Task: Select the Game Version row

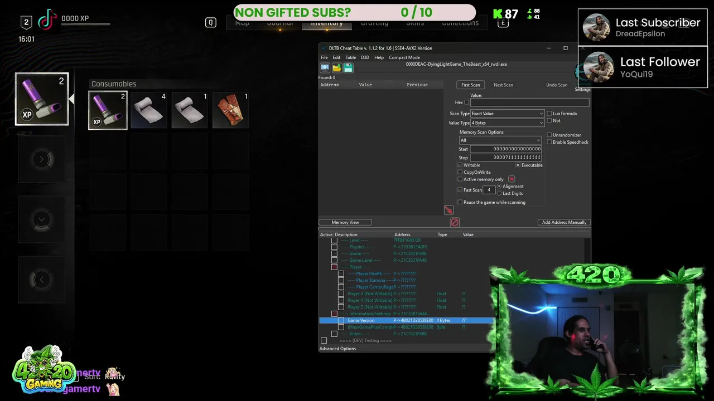Action: pos(406,320)
